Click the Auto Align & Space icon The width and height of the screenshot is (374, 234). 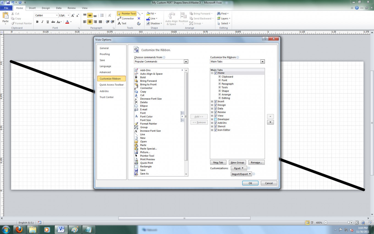point(171,17)
